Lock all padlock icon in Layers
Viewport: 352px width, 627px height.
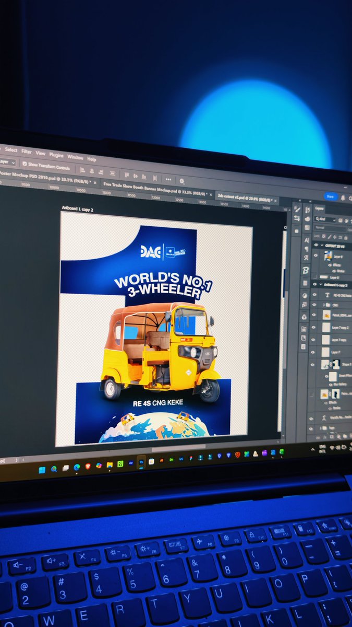(346, 238)
